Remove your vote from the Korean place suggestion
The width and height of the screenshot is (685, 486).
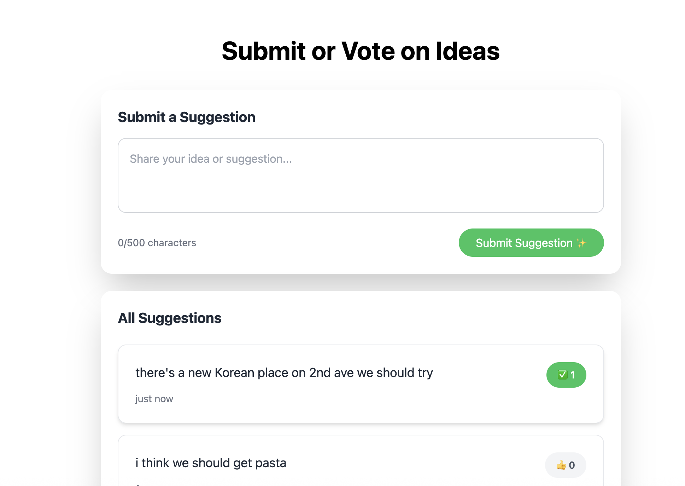click(x=566, y=375)
